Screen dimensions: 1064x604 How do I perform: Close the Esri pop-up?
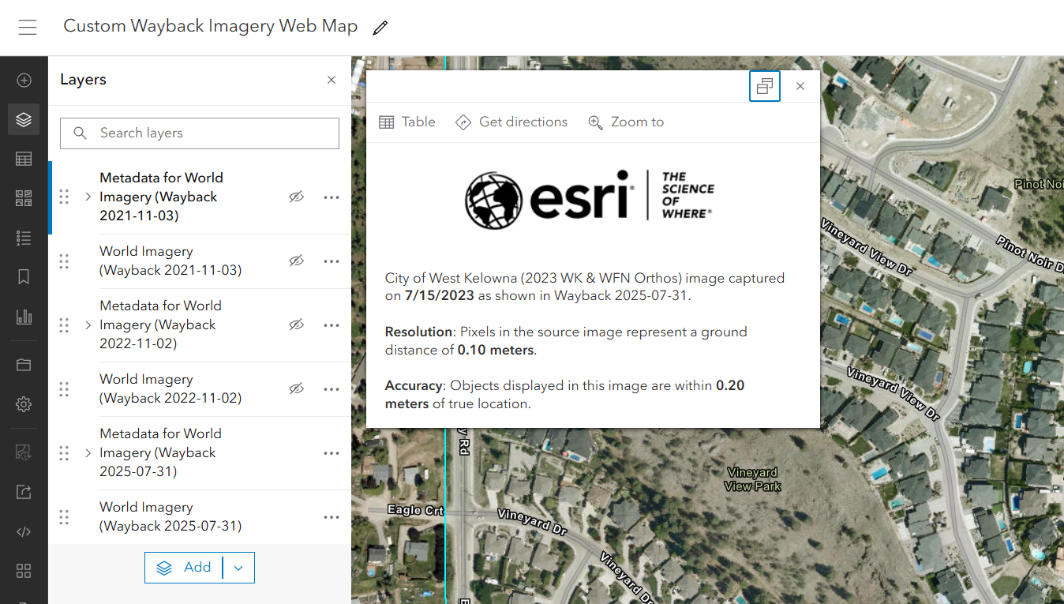tap(800, 86)
